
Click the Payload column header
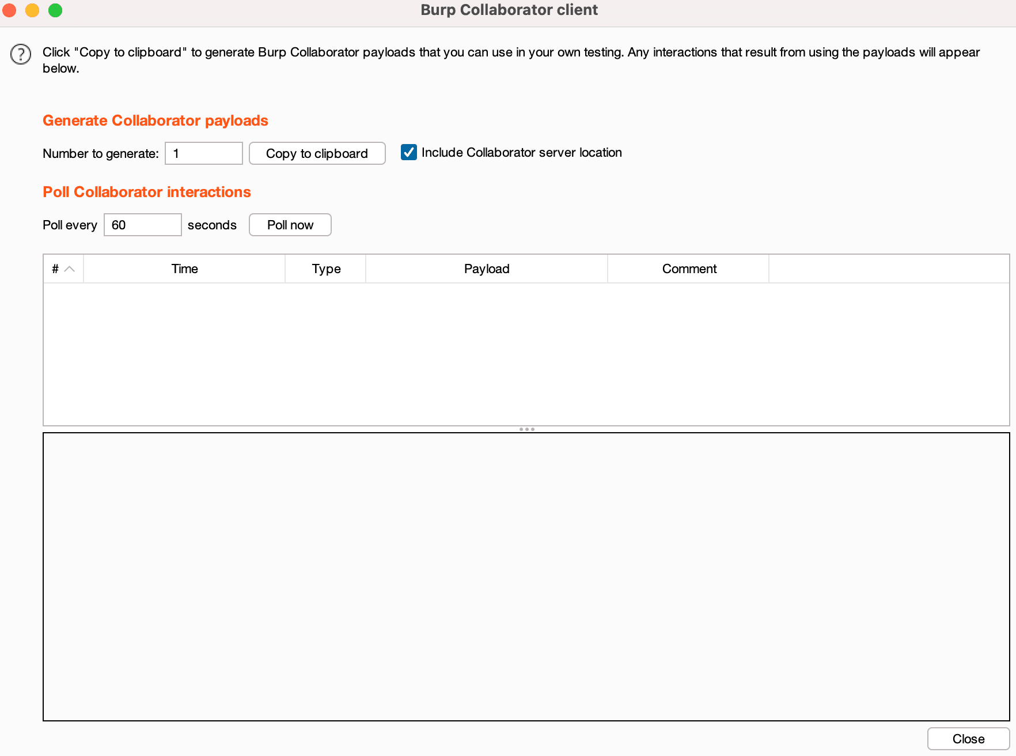click(x=486, y=269)
